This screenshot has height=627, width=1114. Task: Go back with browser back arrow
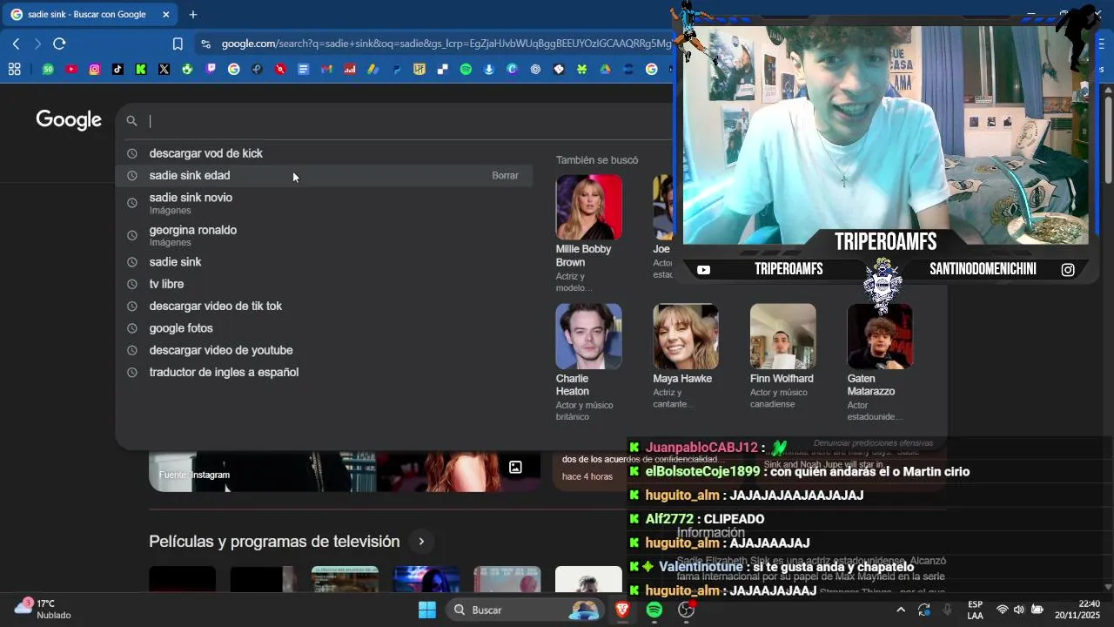click(x=16, y=44)
